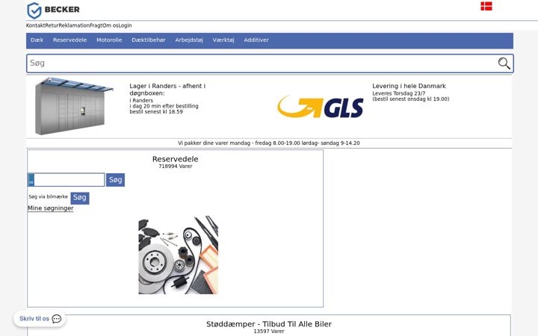Click the Reservedele section heading

point(176,159)
